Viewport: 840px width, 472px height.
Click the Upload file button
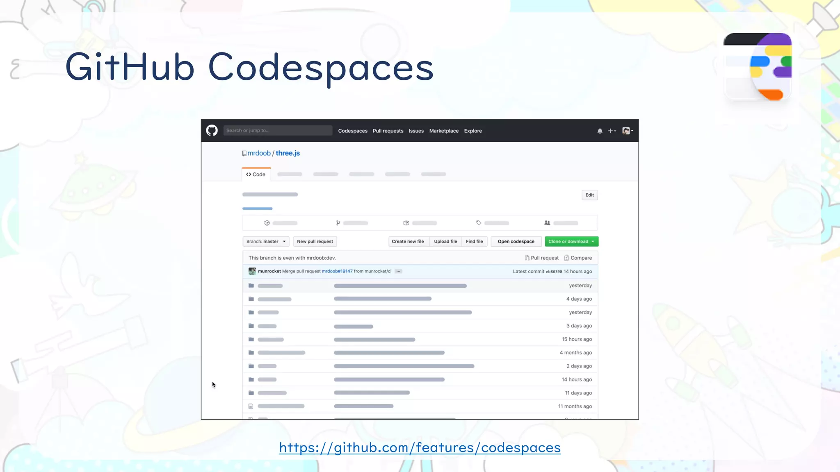pyautogui.click(x=445, y=241)
